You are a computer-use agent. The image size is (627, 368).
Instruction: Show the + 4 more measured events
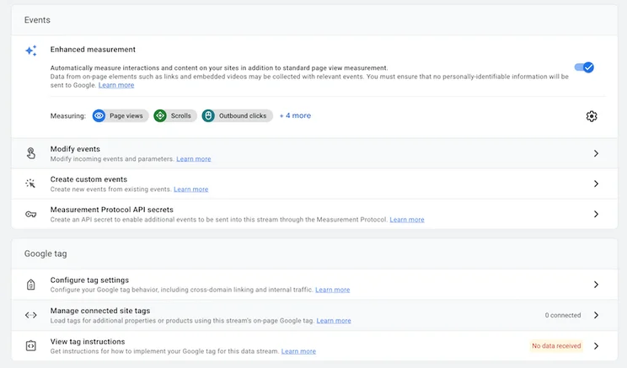(295, 115)
